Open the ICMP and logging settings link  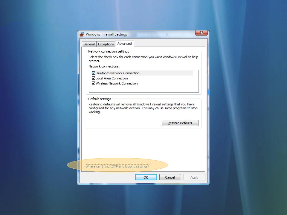click(117, 166)
